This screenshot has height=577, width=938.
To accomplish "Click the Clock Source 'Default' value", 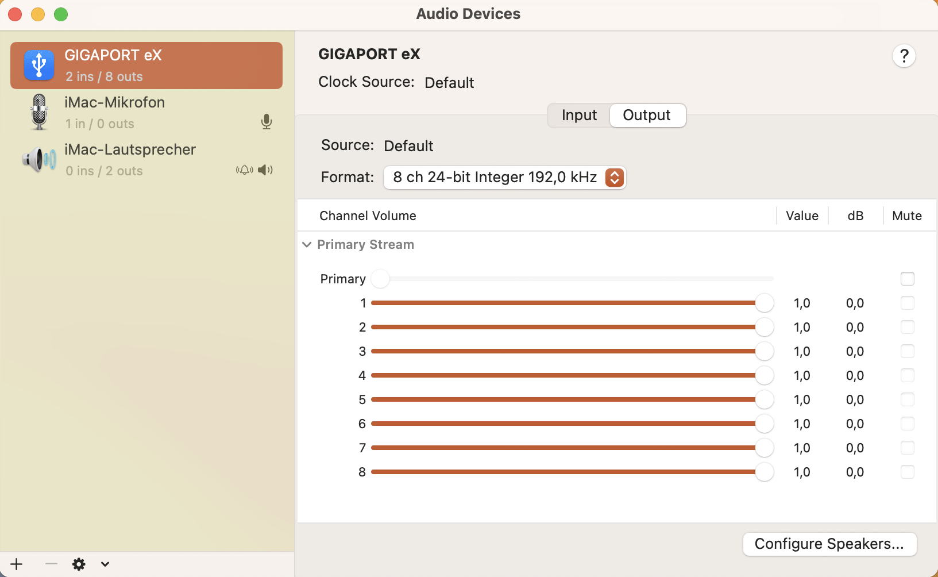I will point(449,83).
